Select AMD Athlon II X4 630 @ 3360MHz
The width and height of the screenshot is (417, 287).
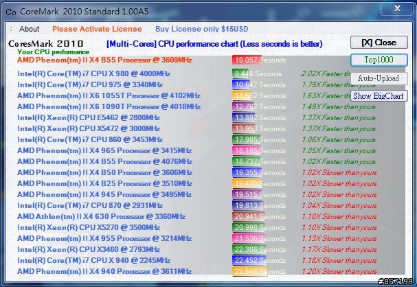101,216
